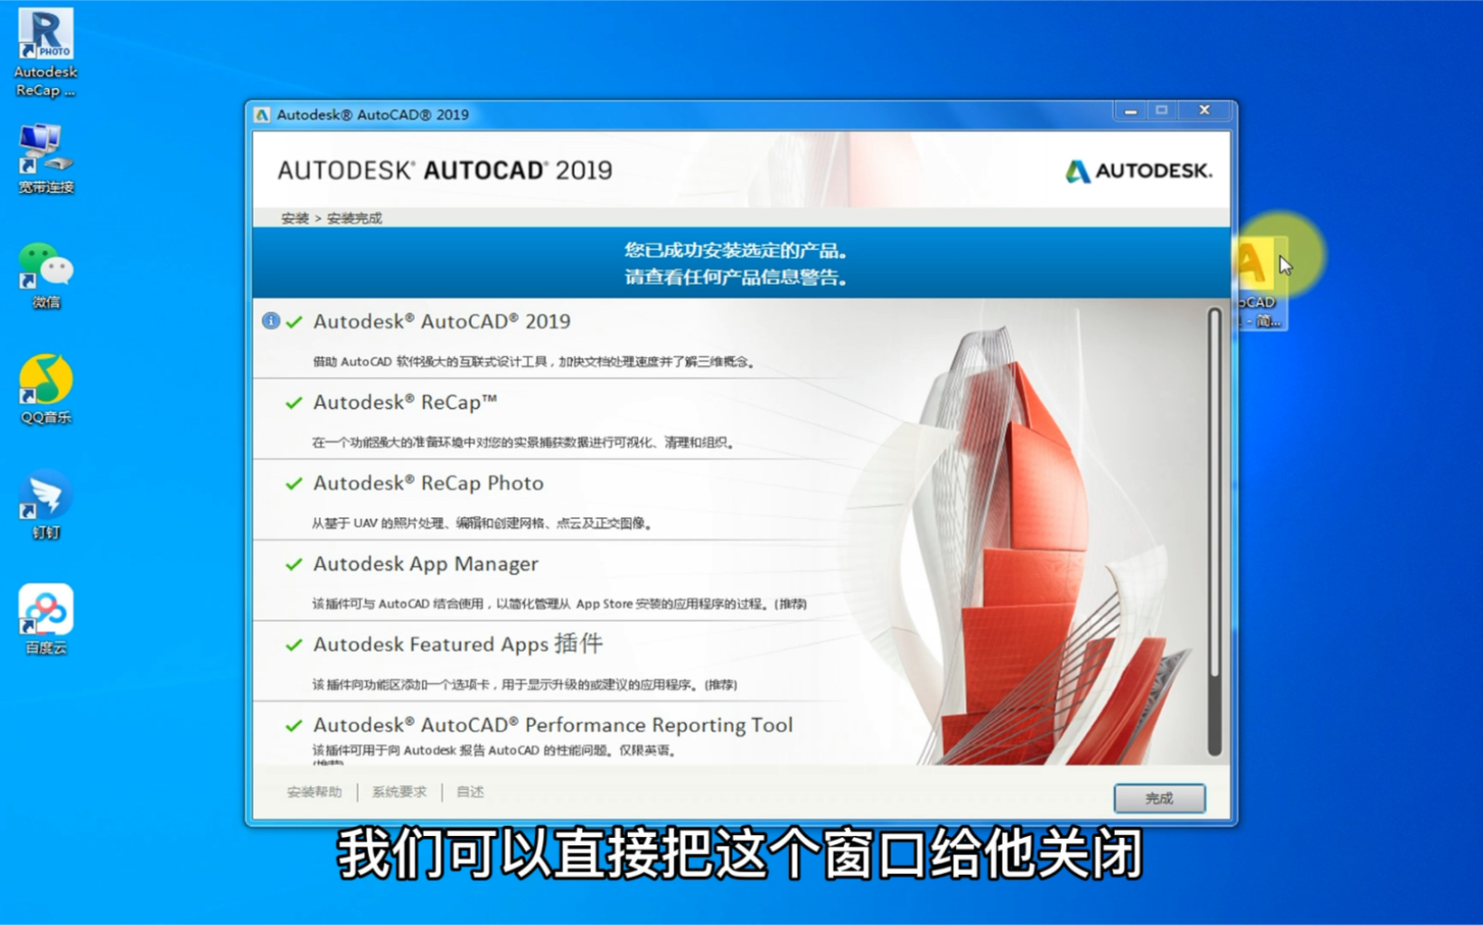Launch the 微信 WeChat desktop icon
Screen dimensions: 1483x926
point(45,275)
